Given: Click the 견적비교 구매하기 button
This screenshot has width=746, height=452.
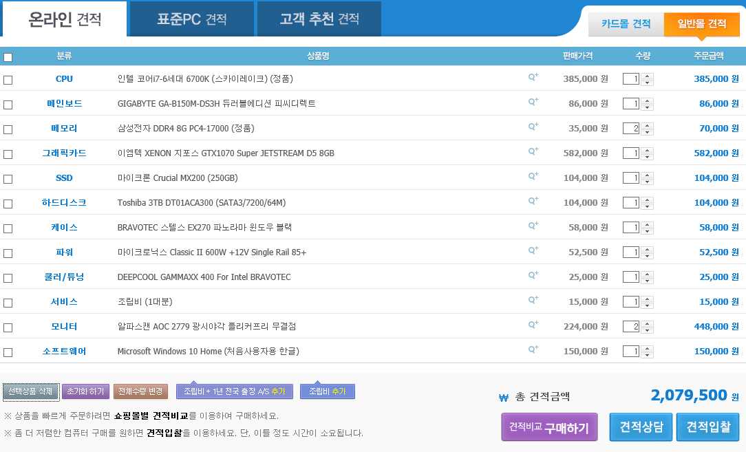Looking at the screenshot, I should [x=549, y=427].
